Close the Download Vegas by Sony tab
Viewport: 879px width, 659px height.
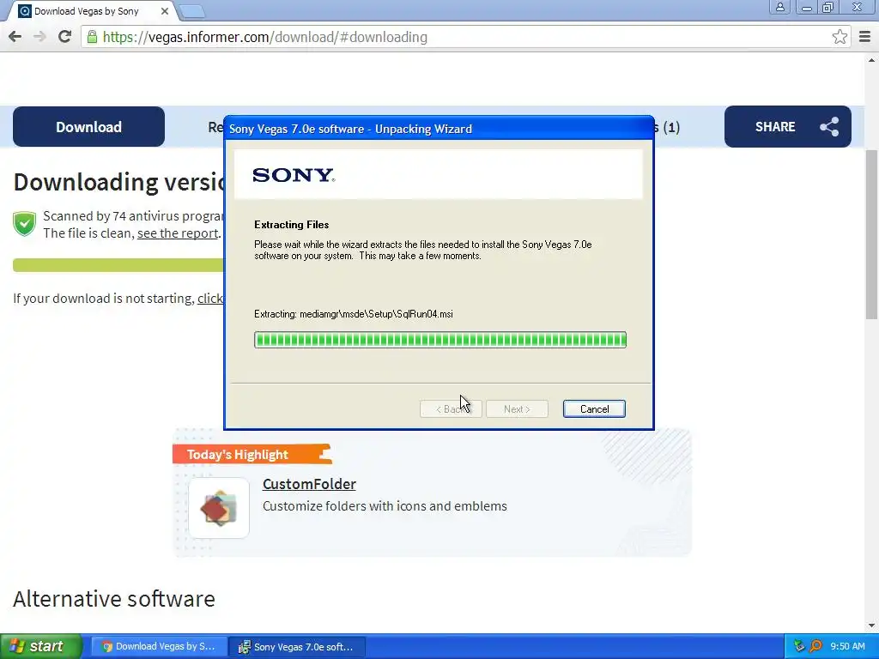[164, 11]
